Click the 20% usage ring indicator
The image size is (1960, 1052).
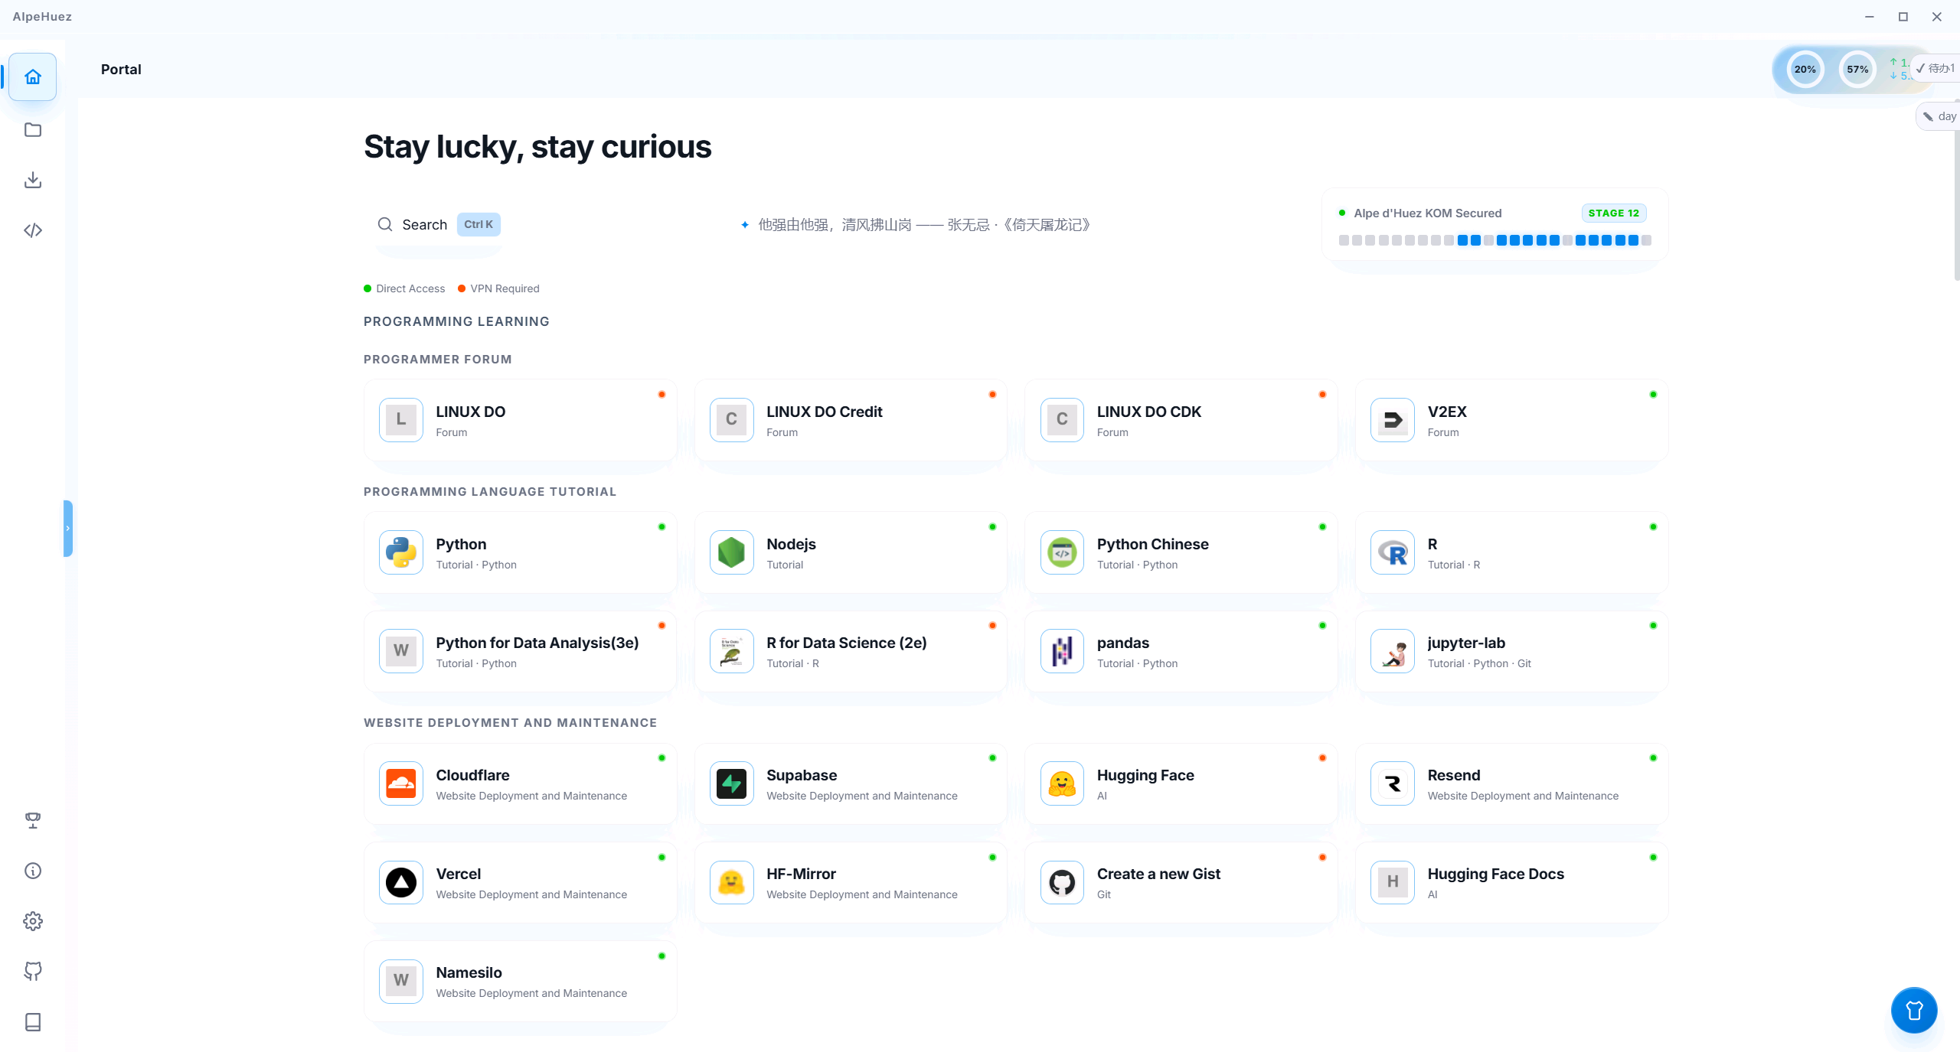pos(1805,70)
